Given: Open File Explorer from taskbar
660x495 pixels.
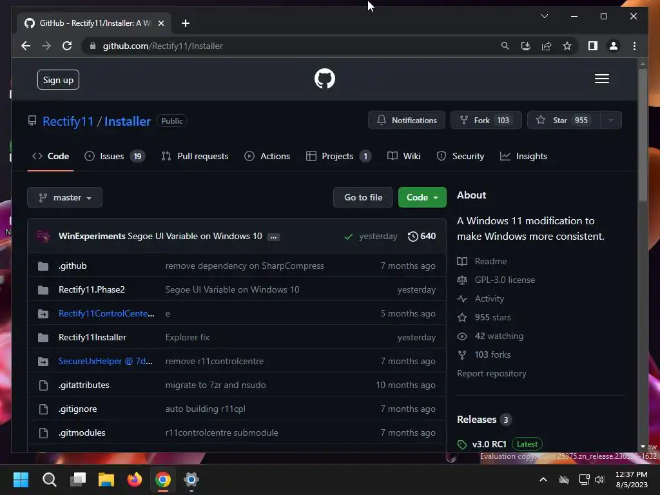Looking at the screenshot, I should pyautogui.click(x=106, y=480).
